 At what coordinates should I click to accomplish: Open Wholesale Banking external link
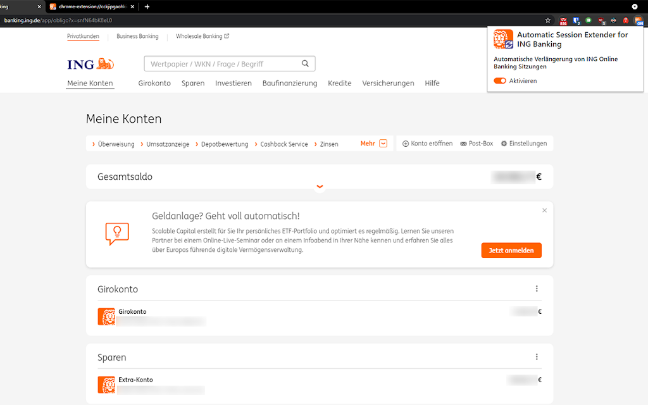point(202,36)
